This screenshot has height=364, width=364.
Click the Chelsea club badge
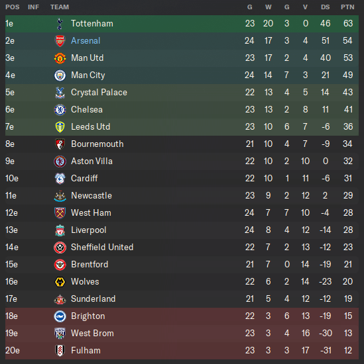(60, 110)
